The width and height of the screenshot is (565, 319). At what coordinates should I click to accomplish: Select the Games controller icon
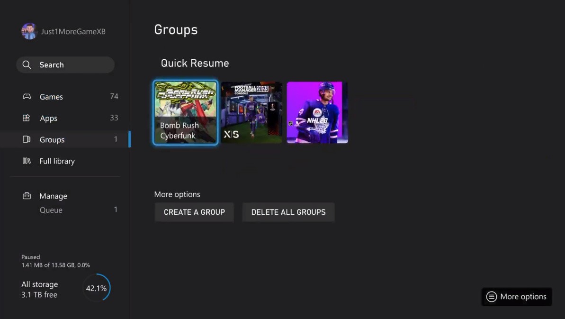pos(27,97)
